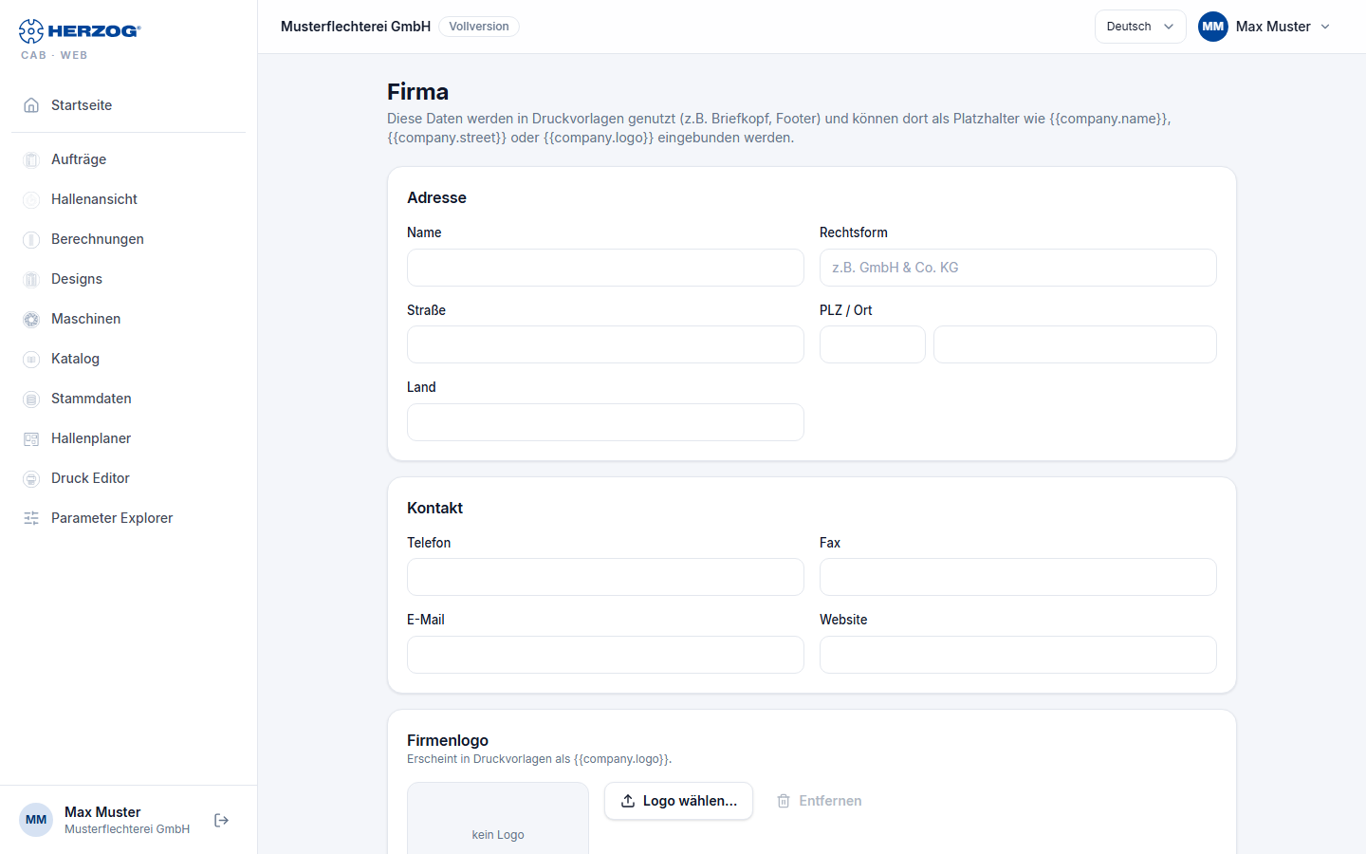
Task: Click the Katalog sidebar icon
Action: click(x=31, y=359)
